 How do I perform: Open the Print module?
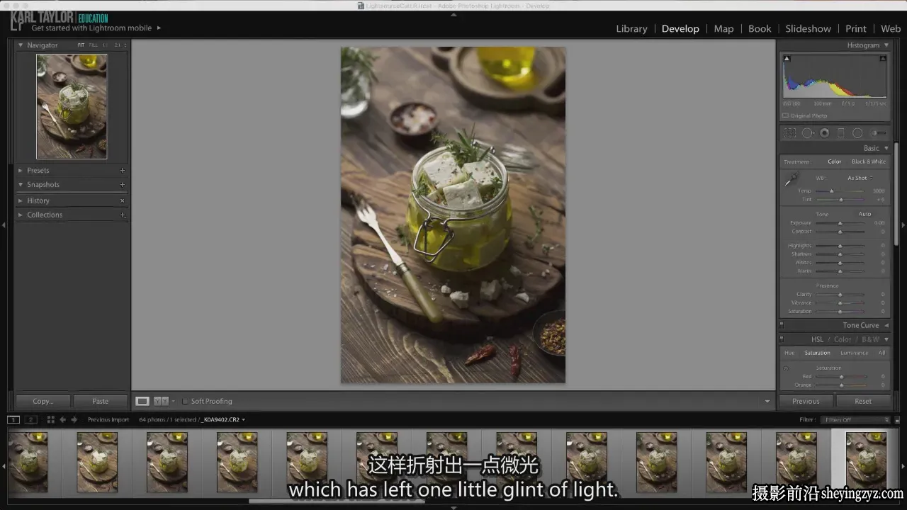pyautogui.click(x=856, y=28)
